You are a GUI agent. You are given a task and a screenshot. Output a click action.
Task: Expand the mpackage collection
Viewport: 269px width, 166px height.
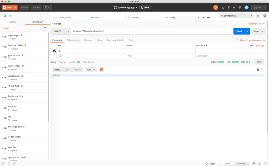click(x=2, y=37)
